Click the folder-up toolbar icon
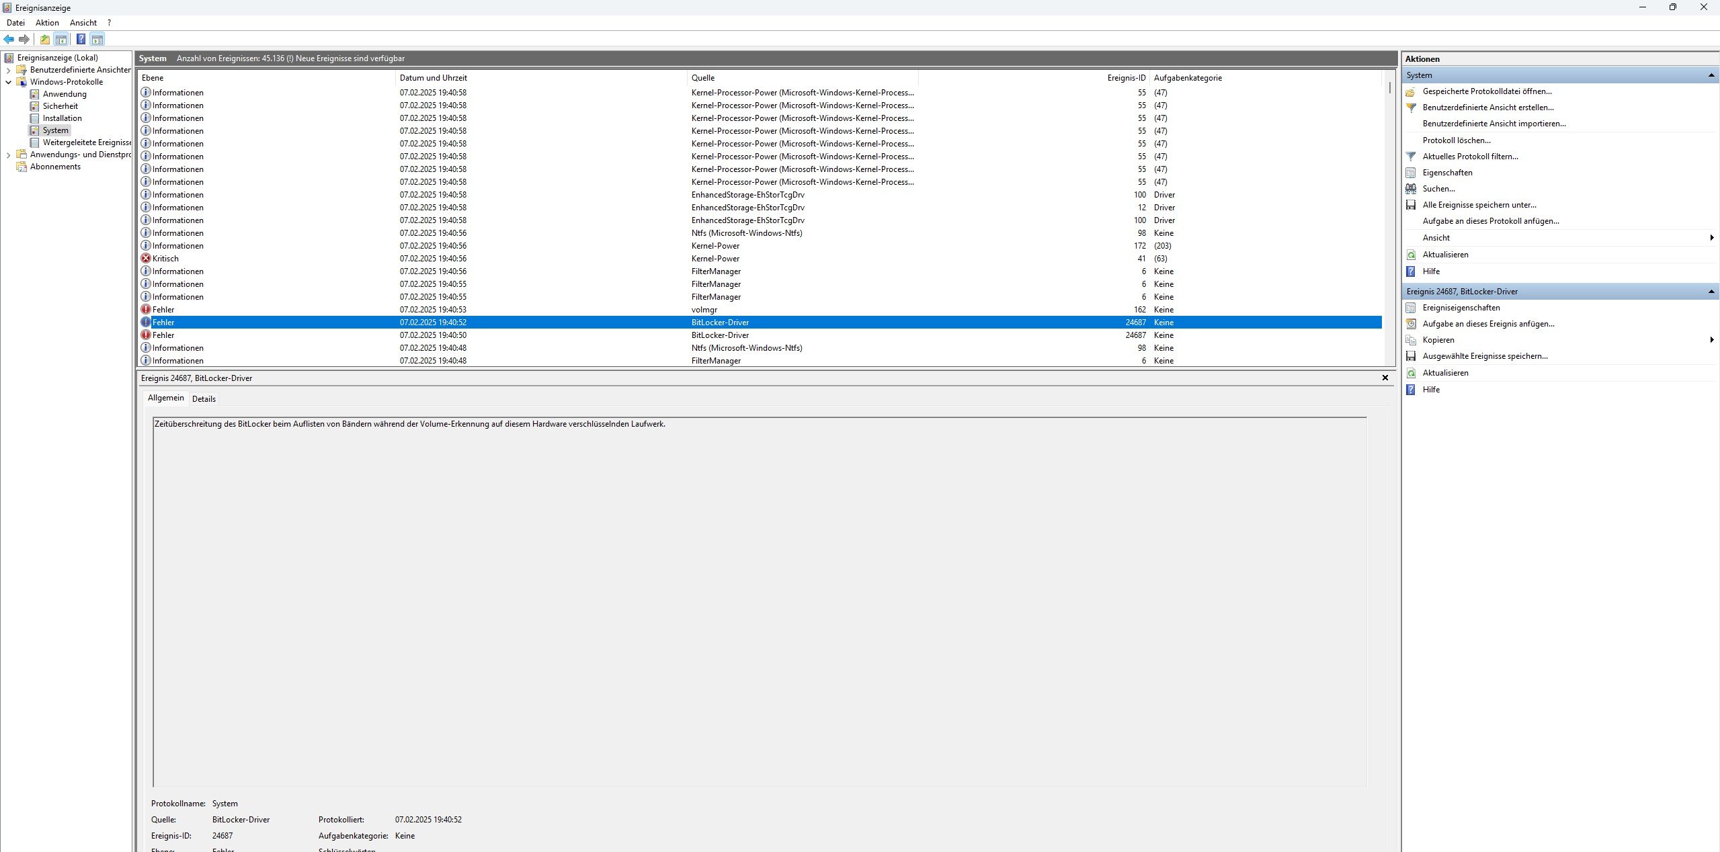 pos(45,39)
